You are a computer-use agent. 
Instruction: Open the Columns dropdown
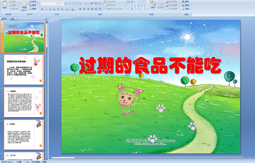tap(101, 9)
